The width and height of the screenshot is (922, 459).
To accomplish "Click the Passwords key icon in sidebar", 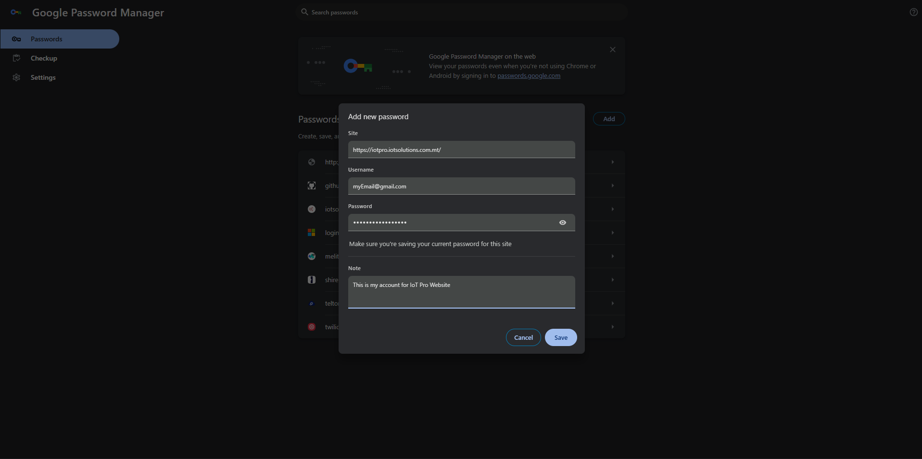I will tap(16, 39).
